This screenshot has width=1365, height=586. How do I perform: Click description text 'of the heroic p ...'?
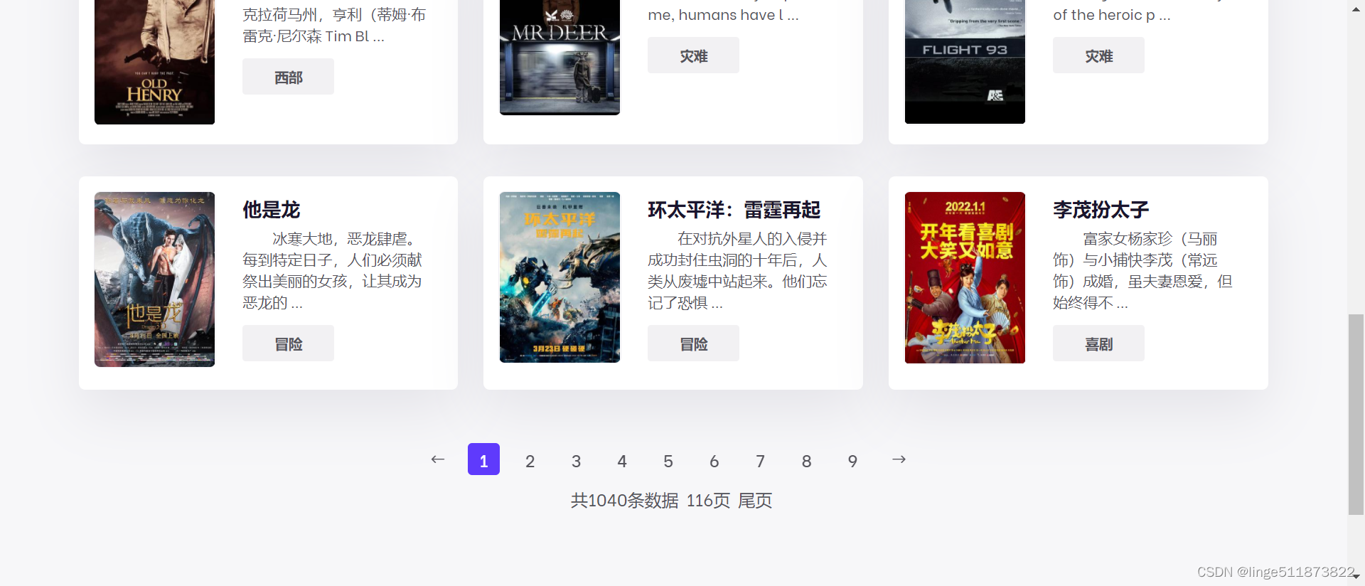pyautogui.click(x=1111, y=15)
